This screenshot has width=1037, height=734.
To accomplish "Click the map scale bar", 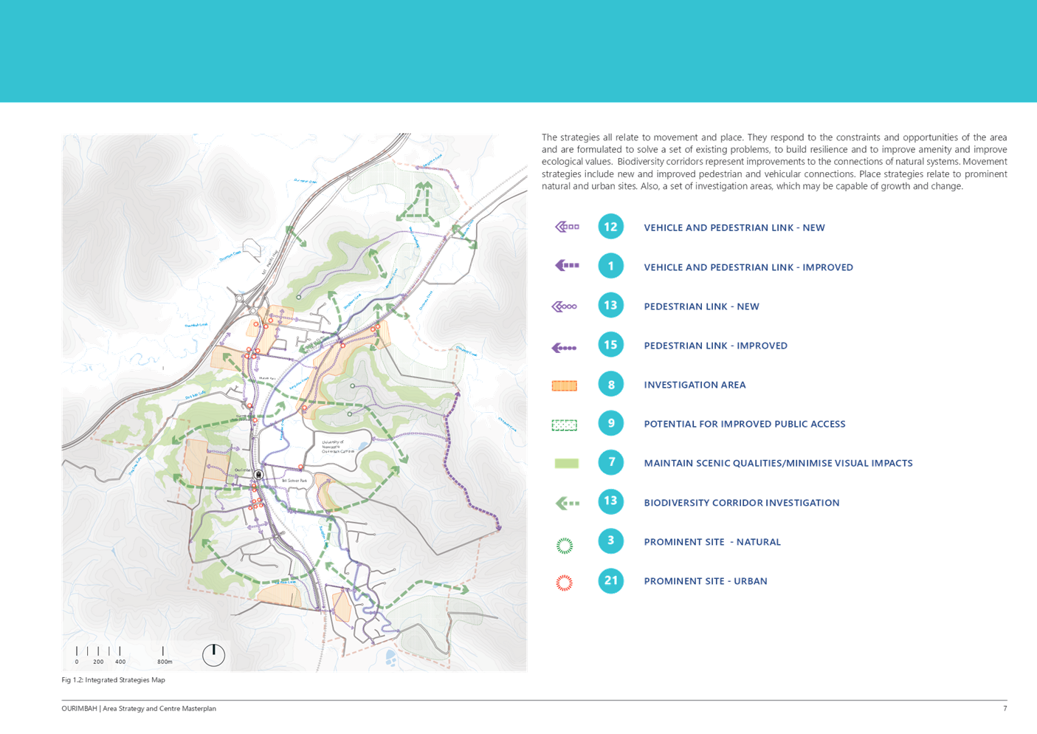I will pos(123,655).
